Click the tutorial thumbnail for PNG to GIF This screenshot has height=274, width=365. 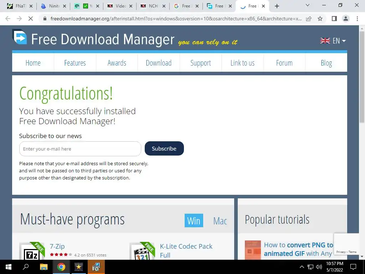[253, 250]
